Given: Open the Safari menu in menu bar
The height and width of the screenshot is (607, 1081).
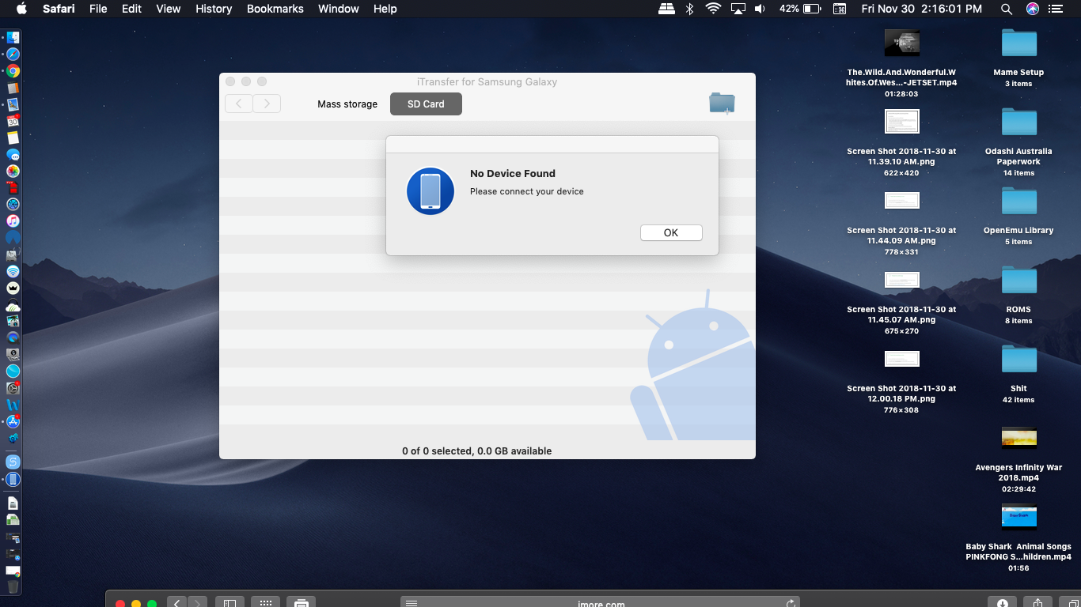Looking at the screenshot, I should (x=59, y=9).
